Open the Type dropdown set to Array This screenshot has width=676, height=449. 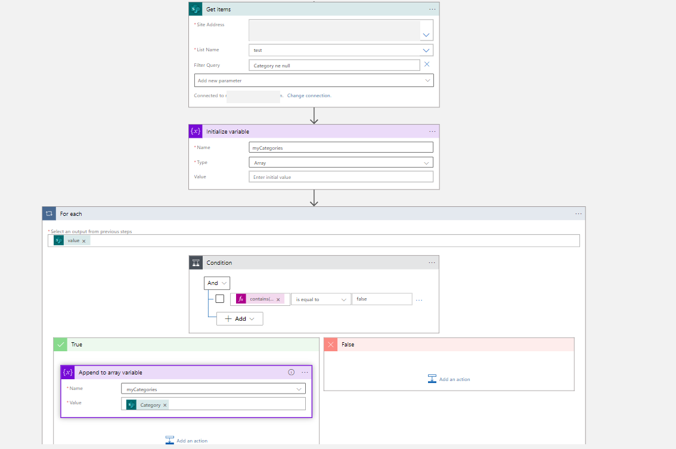(426, 163)
